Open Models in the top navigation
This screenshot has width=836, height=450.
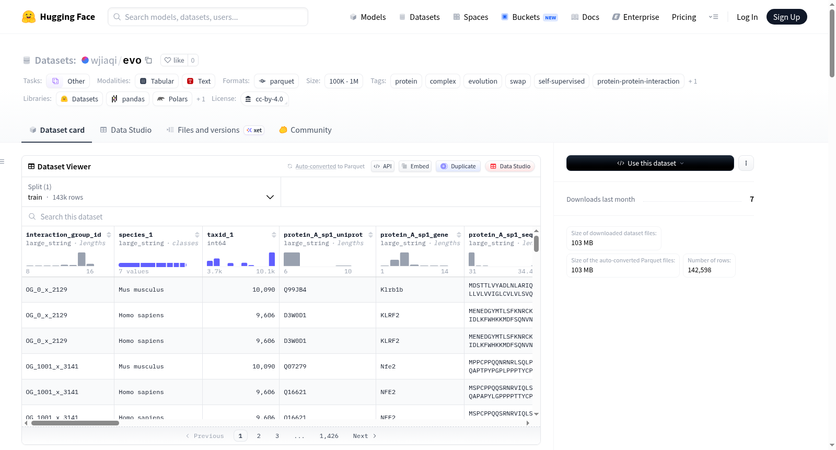[368, 17]
